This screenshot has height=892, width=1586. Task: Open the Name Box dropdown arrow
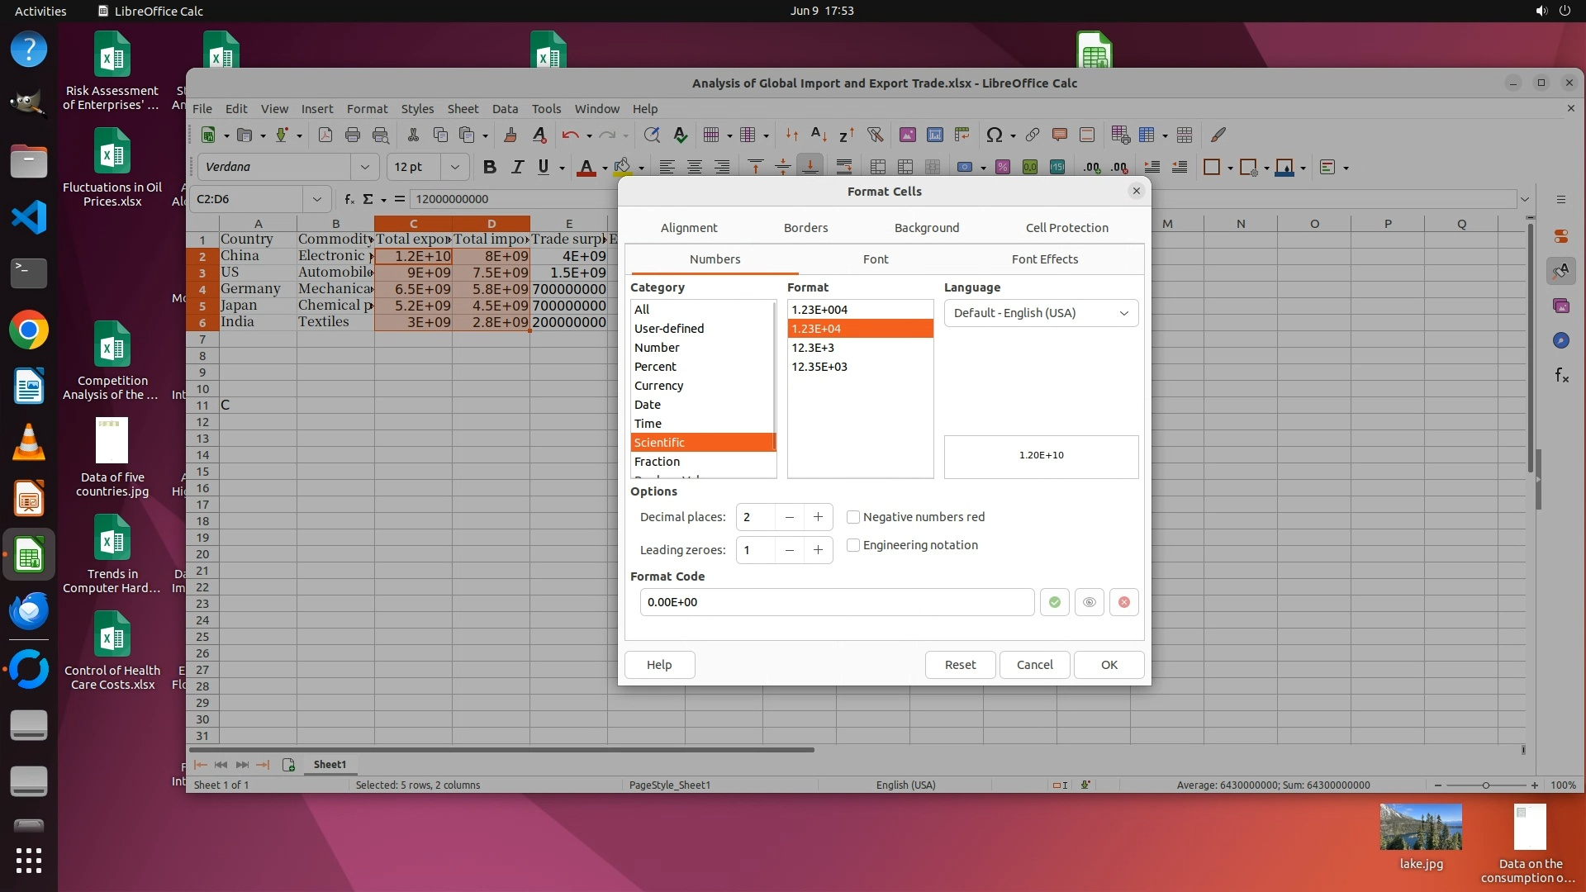(x=316, y=199)
